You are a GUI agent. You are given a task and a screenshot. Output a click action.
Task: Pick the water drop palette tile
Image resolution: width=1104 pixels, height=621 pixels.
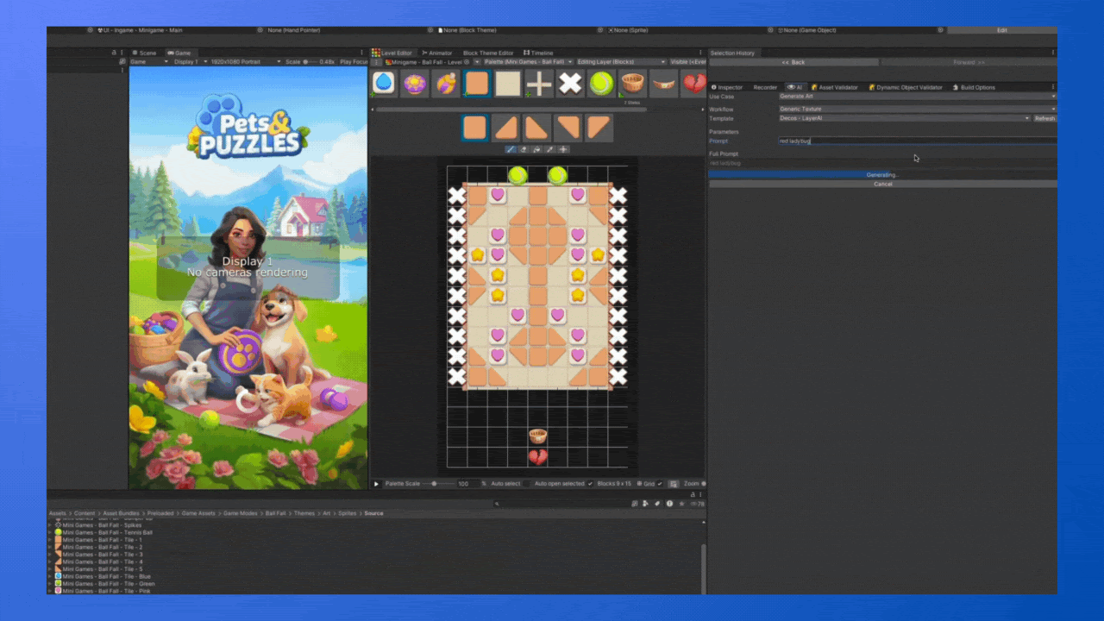coord(384,83)
